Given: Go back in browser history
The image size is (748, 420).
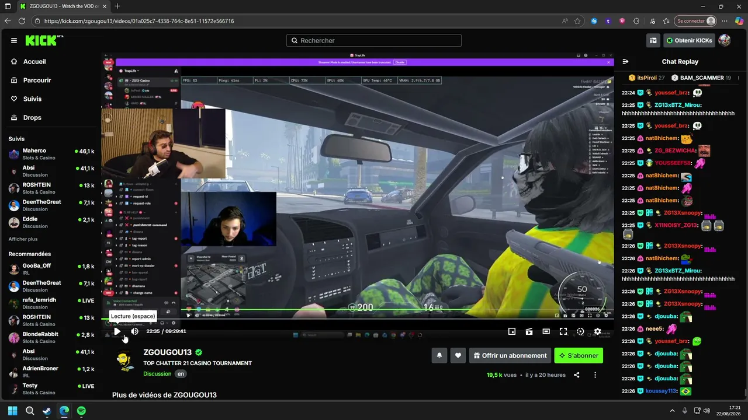Looking at the screenshot, I should (x=8, y=21).
